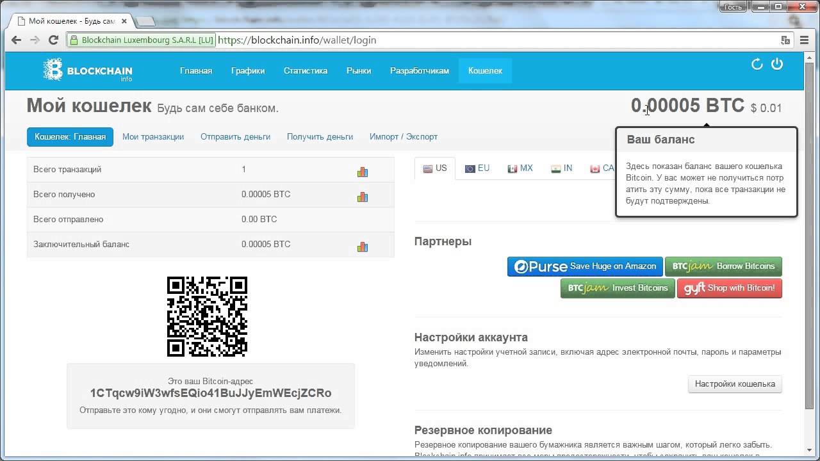Image resolution: width=820 pixels, height=461 pixels.
Task: Select Кошелек: Главная tab
Action: click(x=70, y=136)
